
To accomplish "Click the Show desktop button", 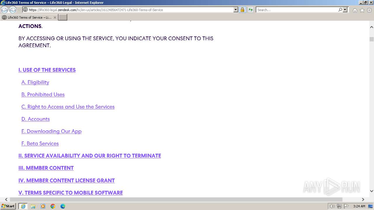I will pyautogui.click(x=371, y=206).
